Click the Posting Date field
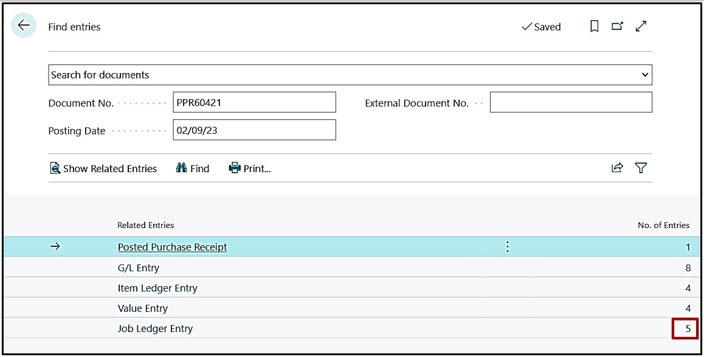 point(254,130)
